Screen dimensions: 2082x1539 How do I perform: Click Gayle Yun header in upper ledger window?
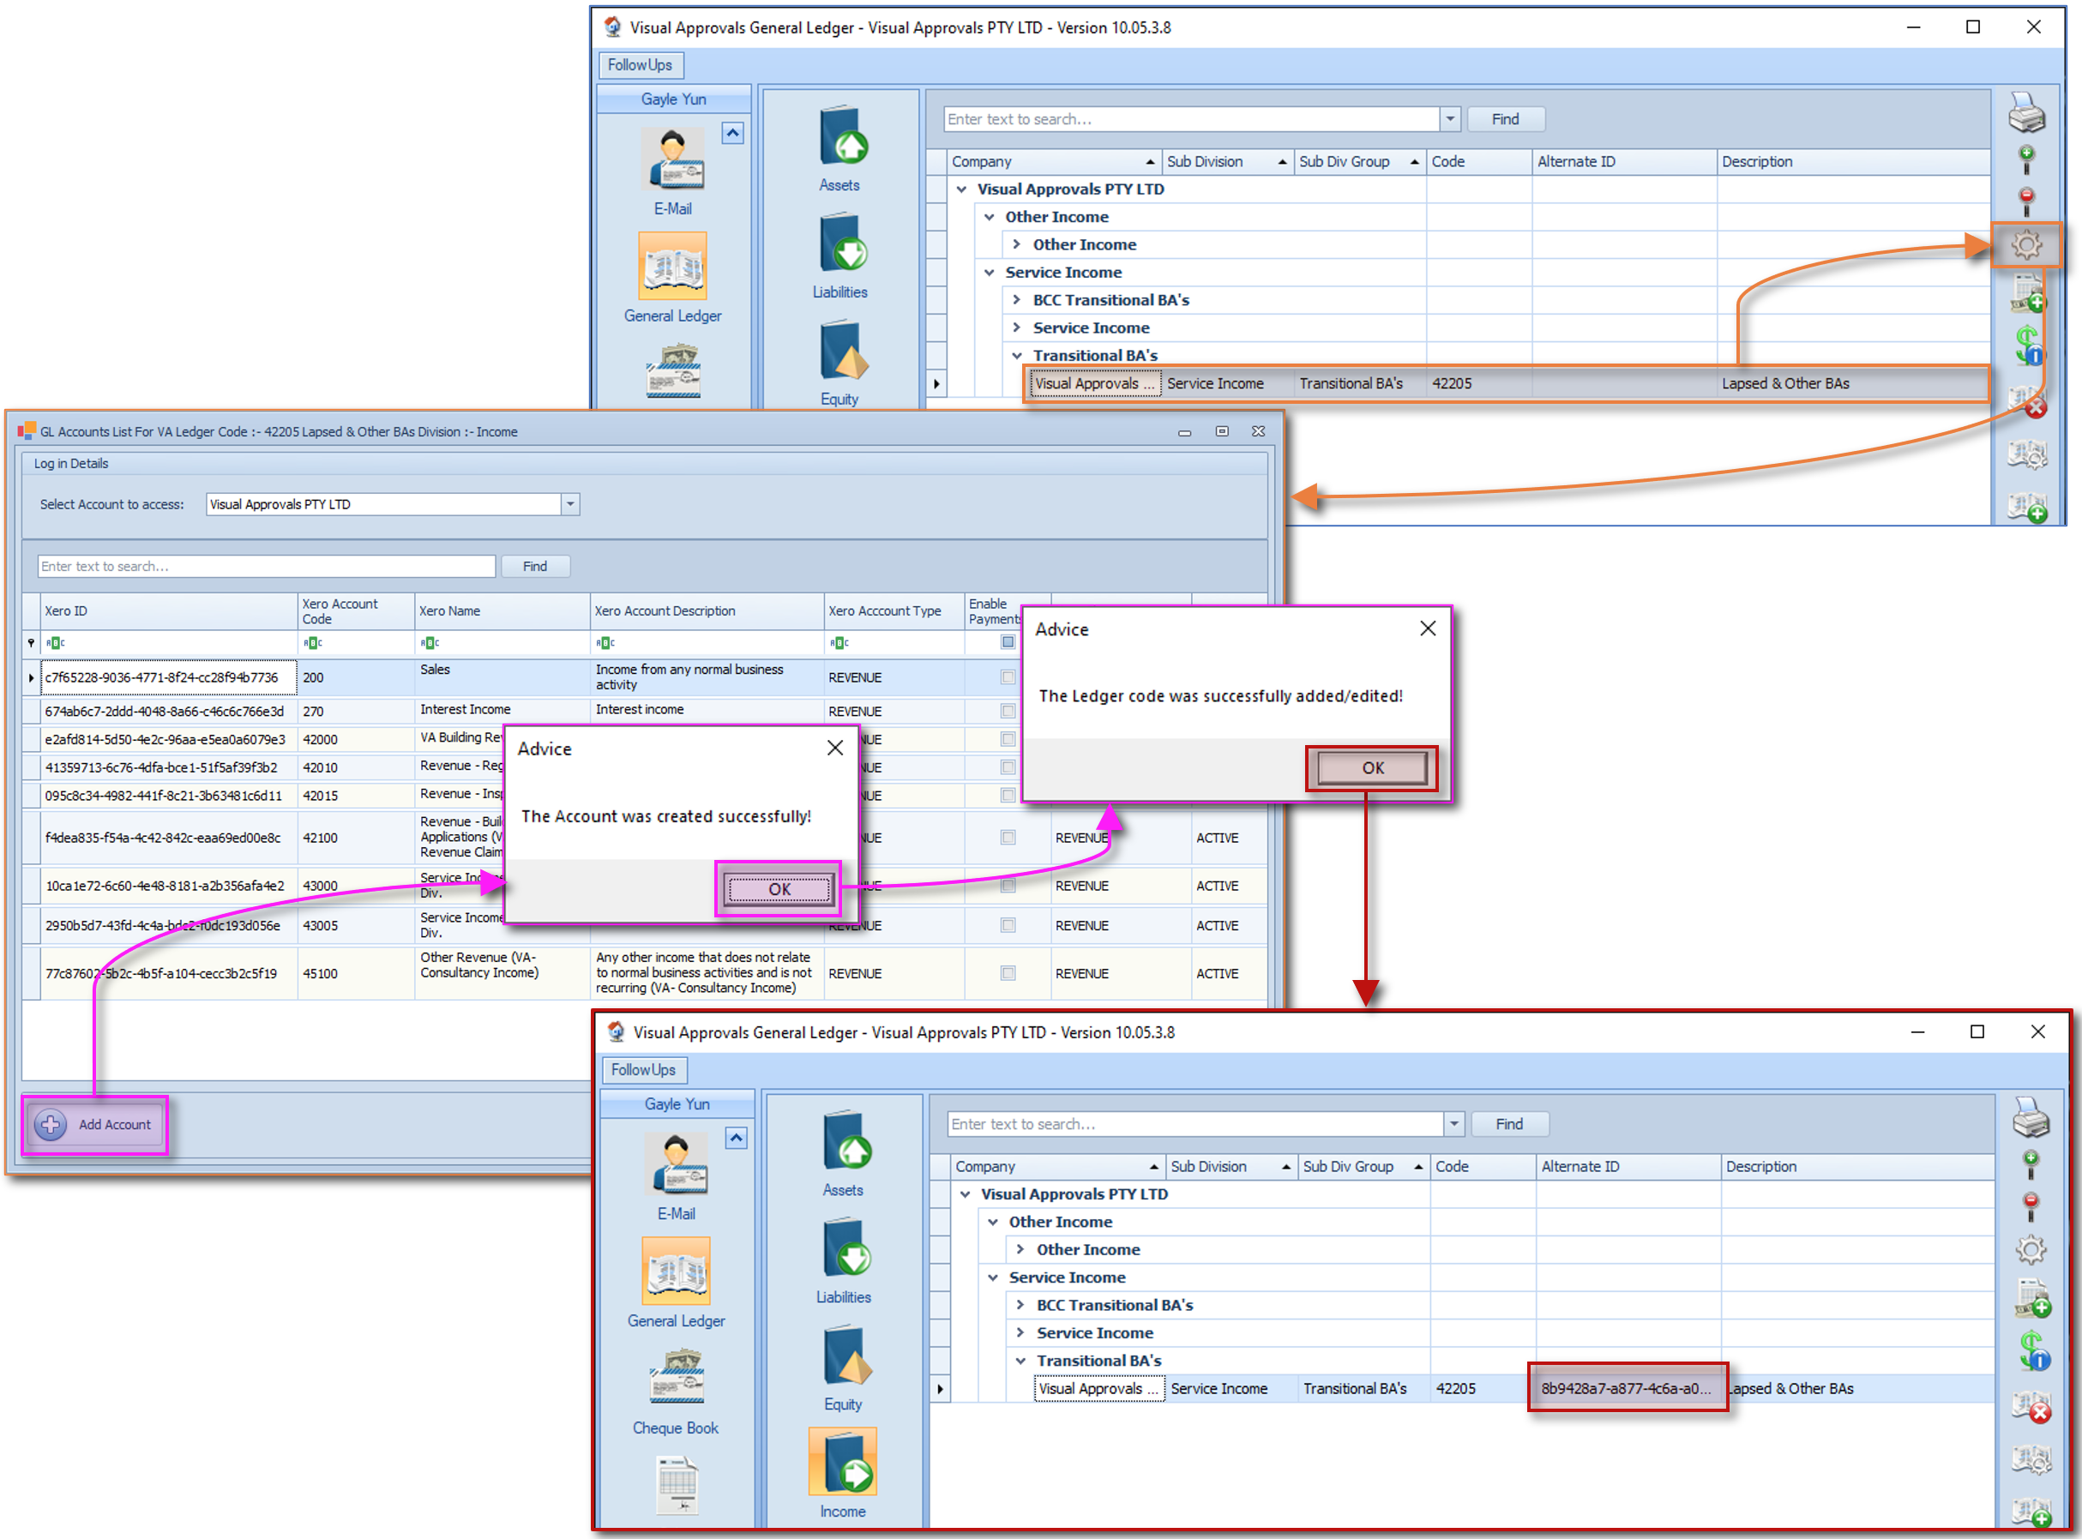(x=673, y=99)
